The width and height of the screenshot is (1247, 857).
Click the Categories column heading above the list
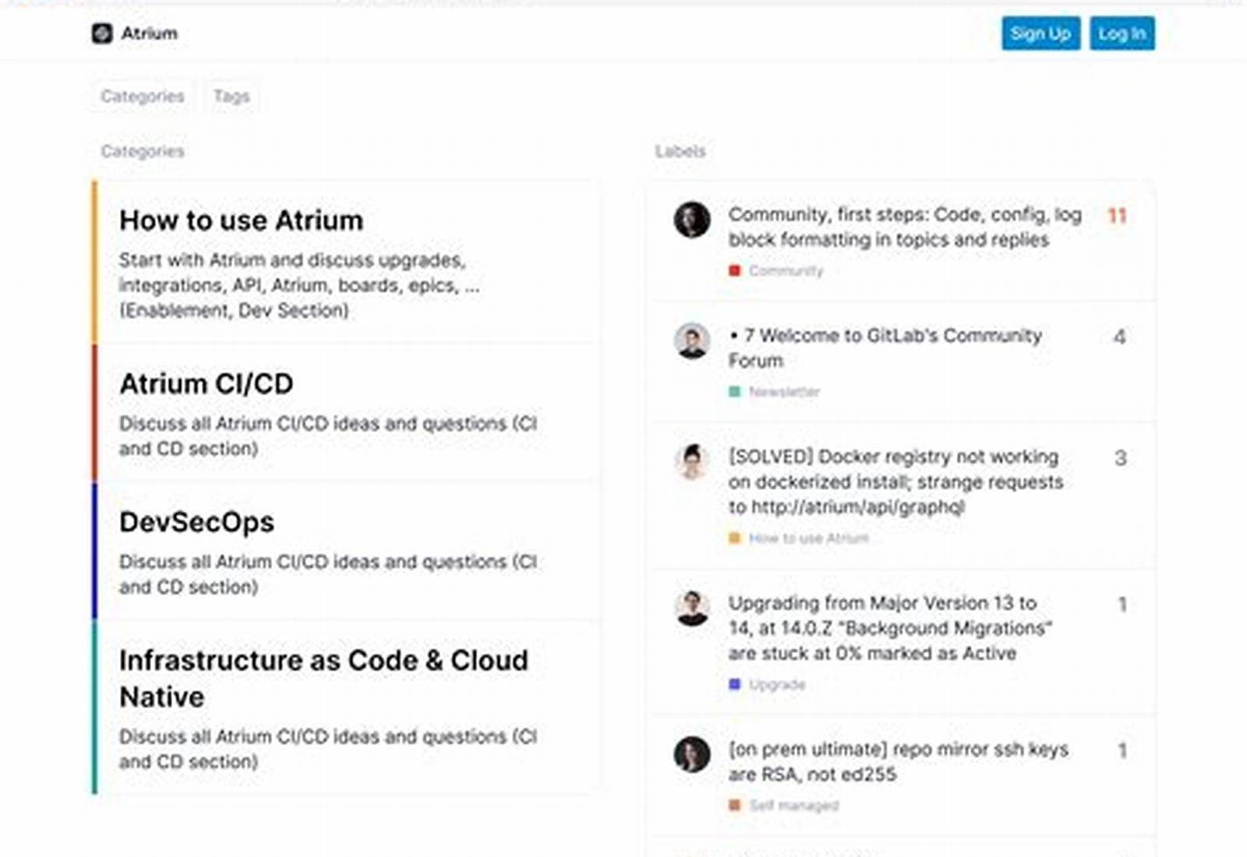tap(143, 151)
